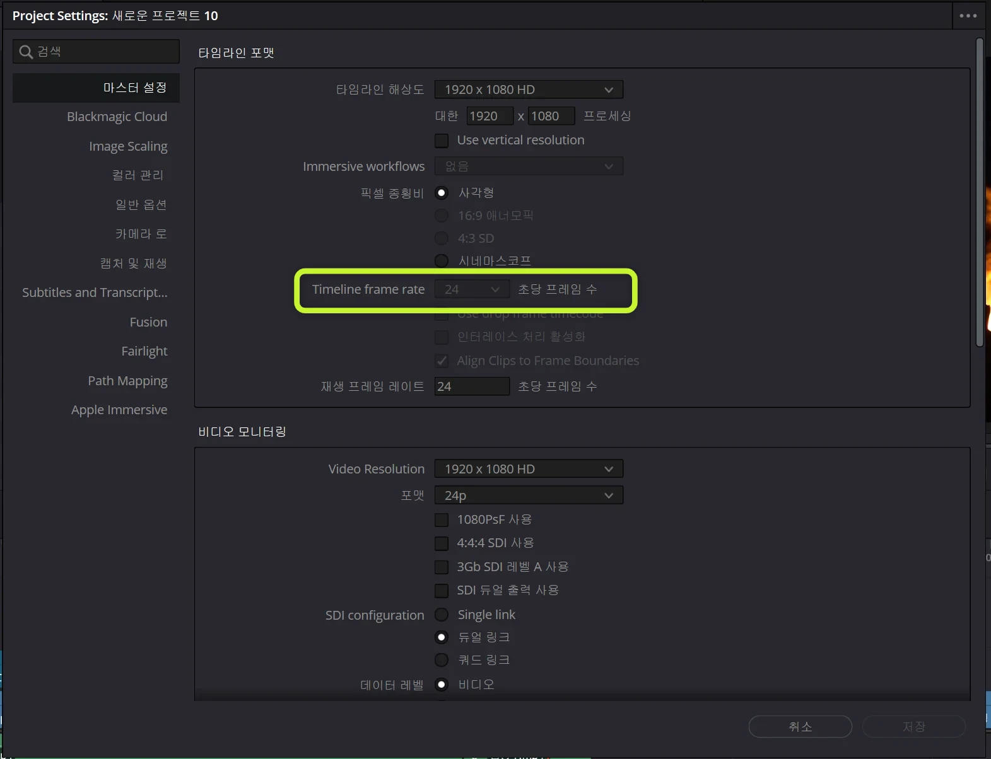Select Single link SDI configuration
991x759 pixels.
tap(442, 615)
